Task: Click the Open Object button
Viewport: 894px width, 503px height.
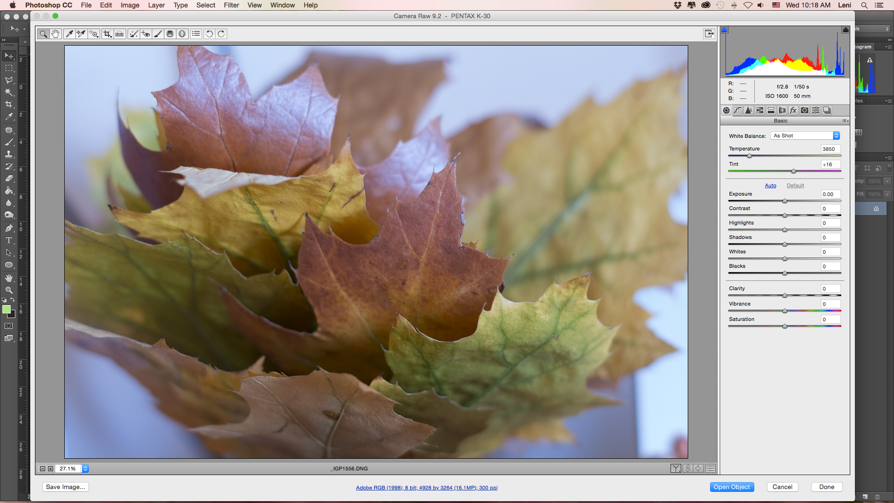Action: coord(731,487)
